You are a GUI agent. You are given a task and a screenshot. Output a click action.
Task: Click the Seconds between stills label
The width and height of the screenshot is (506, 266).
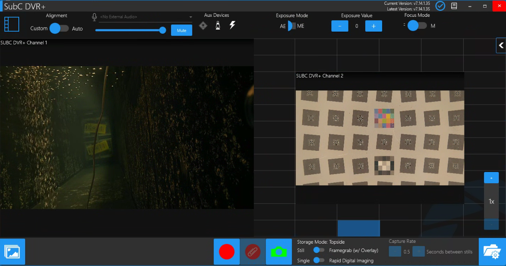click(x=449, y=252)
